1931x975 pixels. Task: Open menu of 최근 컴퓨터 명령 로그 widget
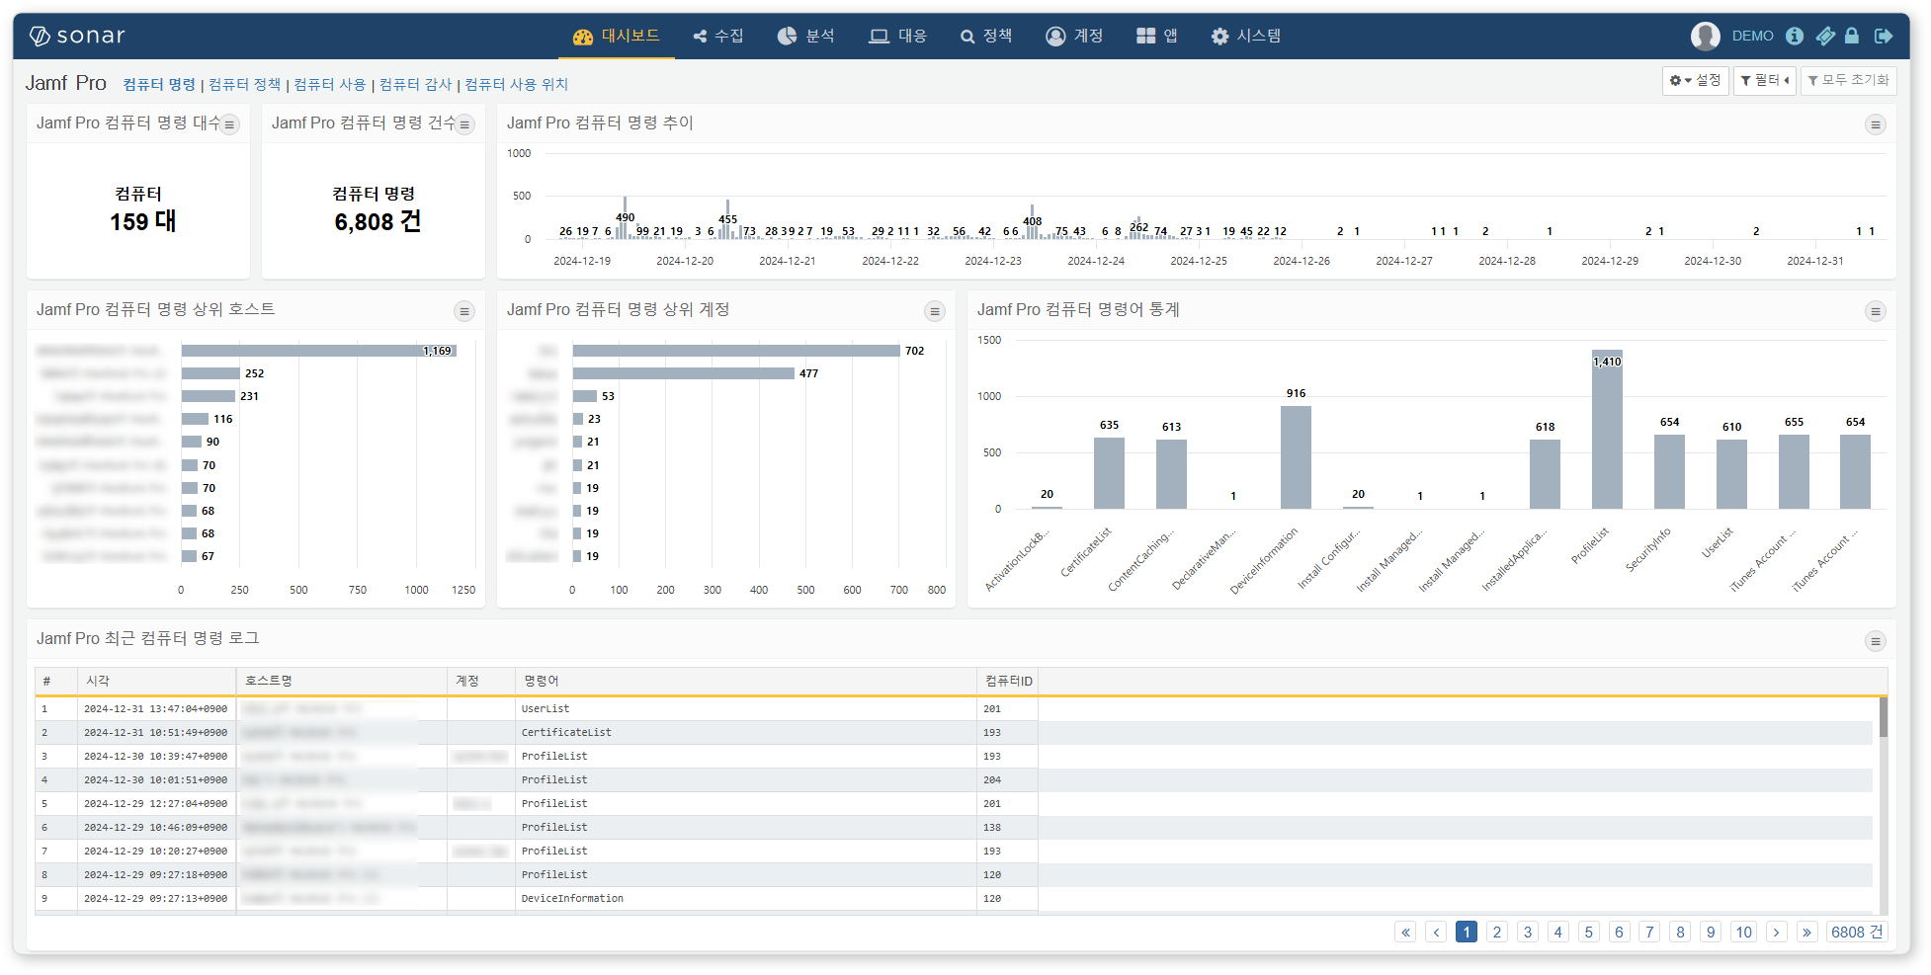coord(1875,641)
